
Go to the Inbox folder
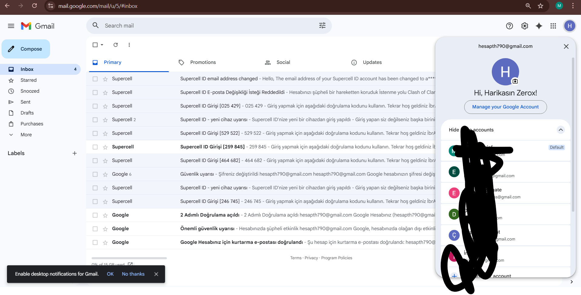point(40,69)
